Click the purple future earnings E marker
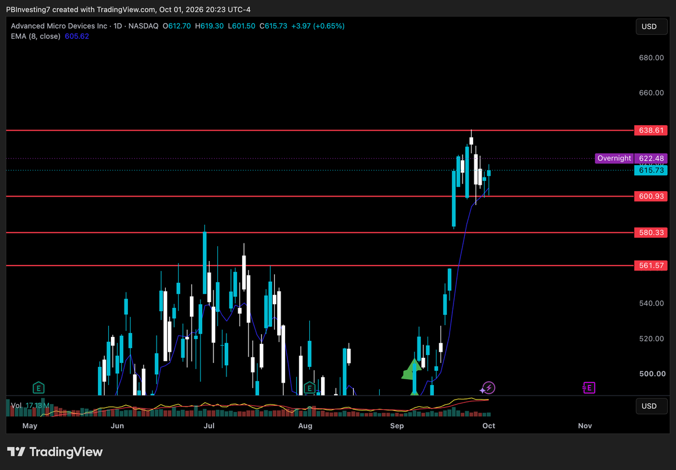Image resolution: width=676 pixels, height=470 pixels. click(x=589, y=388)
